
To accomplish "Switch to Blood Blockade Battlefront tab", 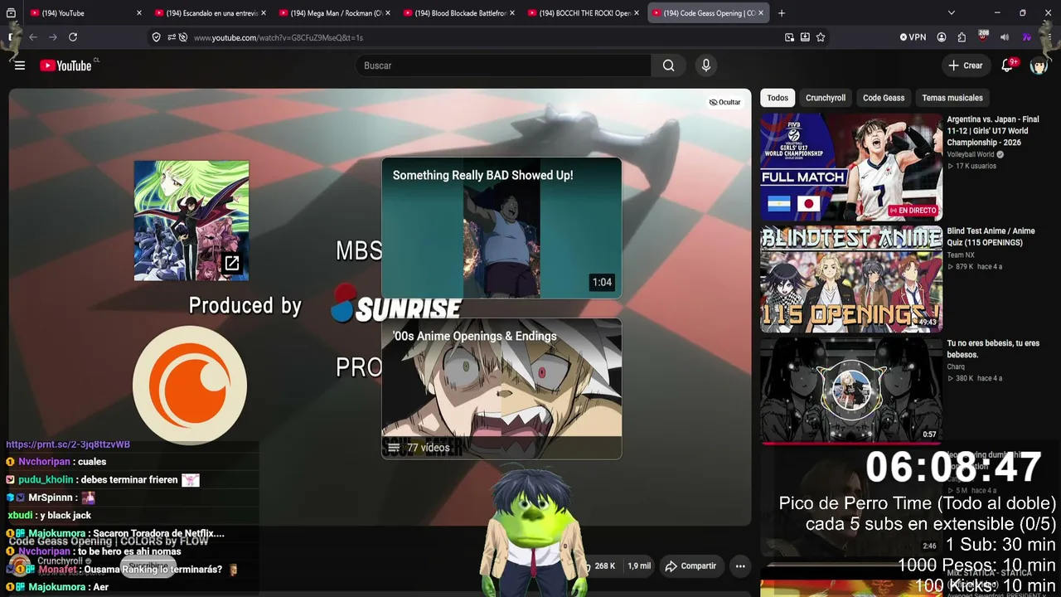I will pos(458,13).
